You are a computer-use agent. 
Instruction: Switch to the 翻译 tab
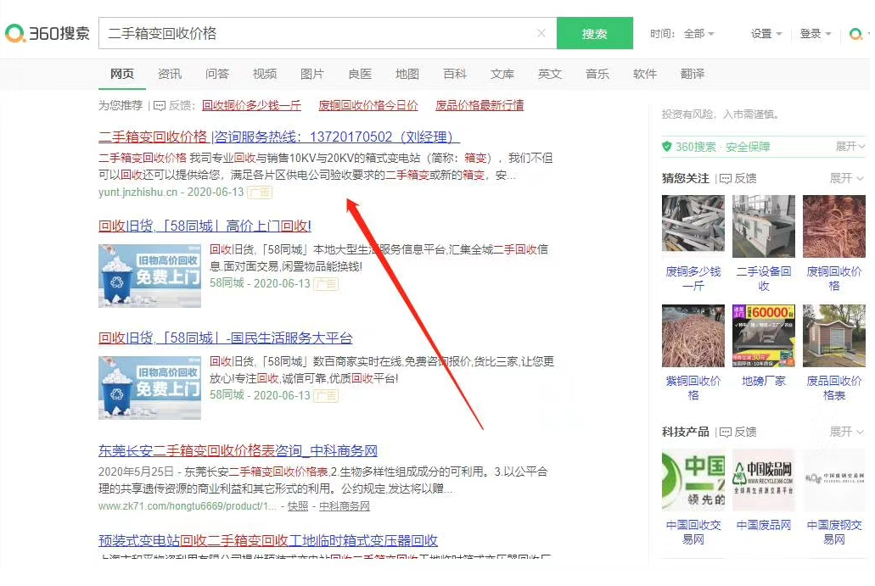coord(693,74)
